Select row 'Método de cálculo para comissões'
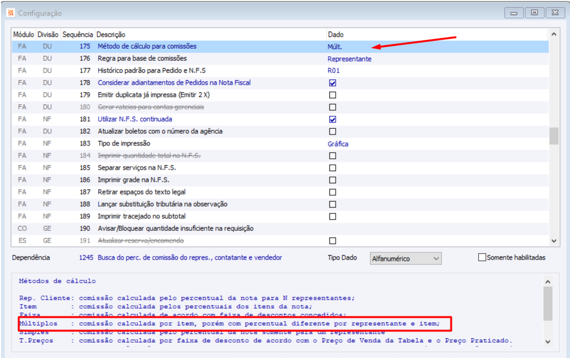570x358 pixels. pos(280,47)
